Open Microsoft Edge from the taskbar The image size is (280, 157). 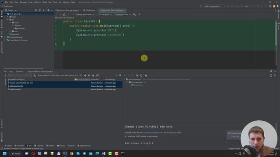[x=97, y=154]
